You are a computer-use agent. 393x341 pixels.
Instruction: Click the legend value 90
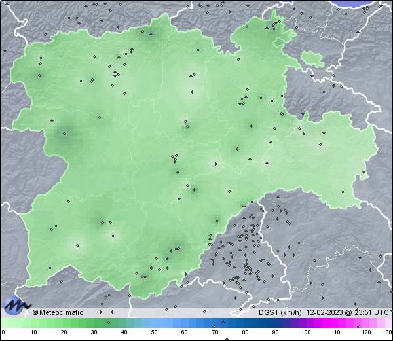click(x=275, y=332)
